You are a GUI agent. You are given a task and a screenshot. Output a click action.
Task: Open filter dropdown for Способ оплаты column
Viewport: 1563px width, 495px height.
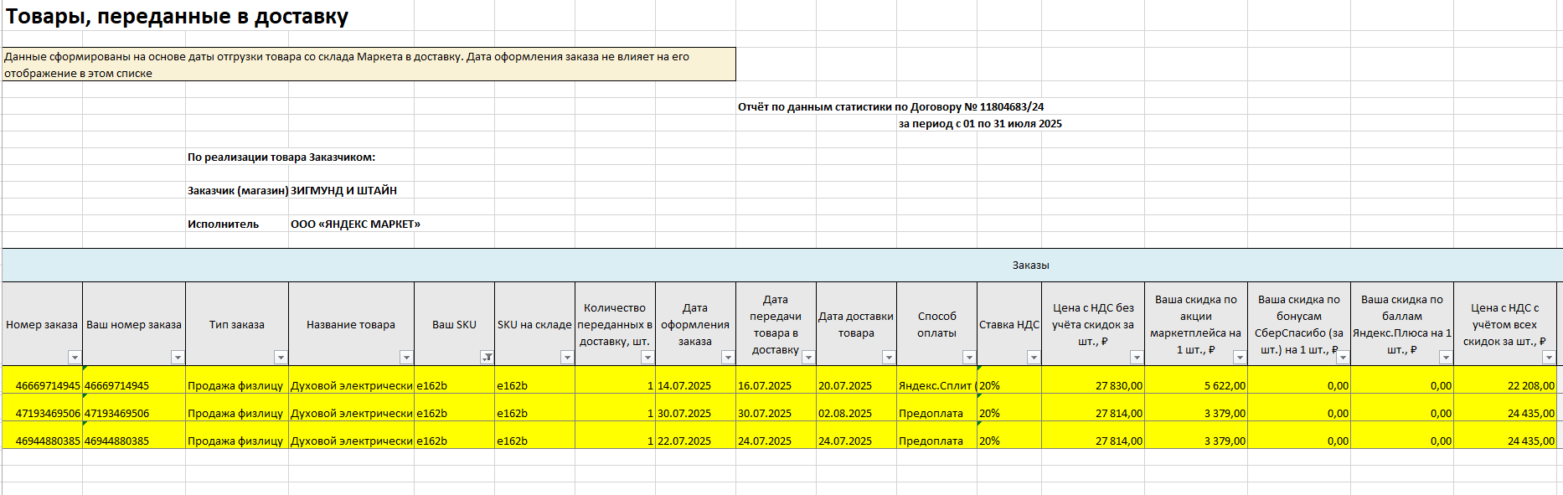968,358
